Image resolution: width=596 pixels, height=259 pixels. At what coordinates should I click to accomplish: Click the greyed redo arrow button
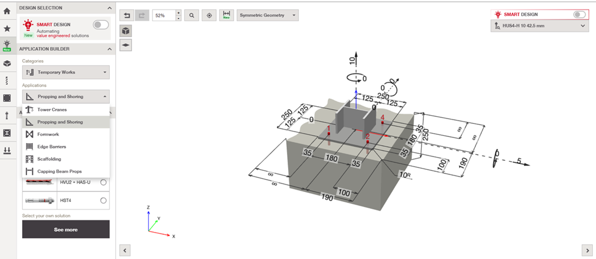pyautogui.click(x=142, y=15)
